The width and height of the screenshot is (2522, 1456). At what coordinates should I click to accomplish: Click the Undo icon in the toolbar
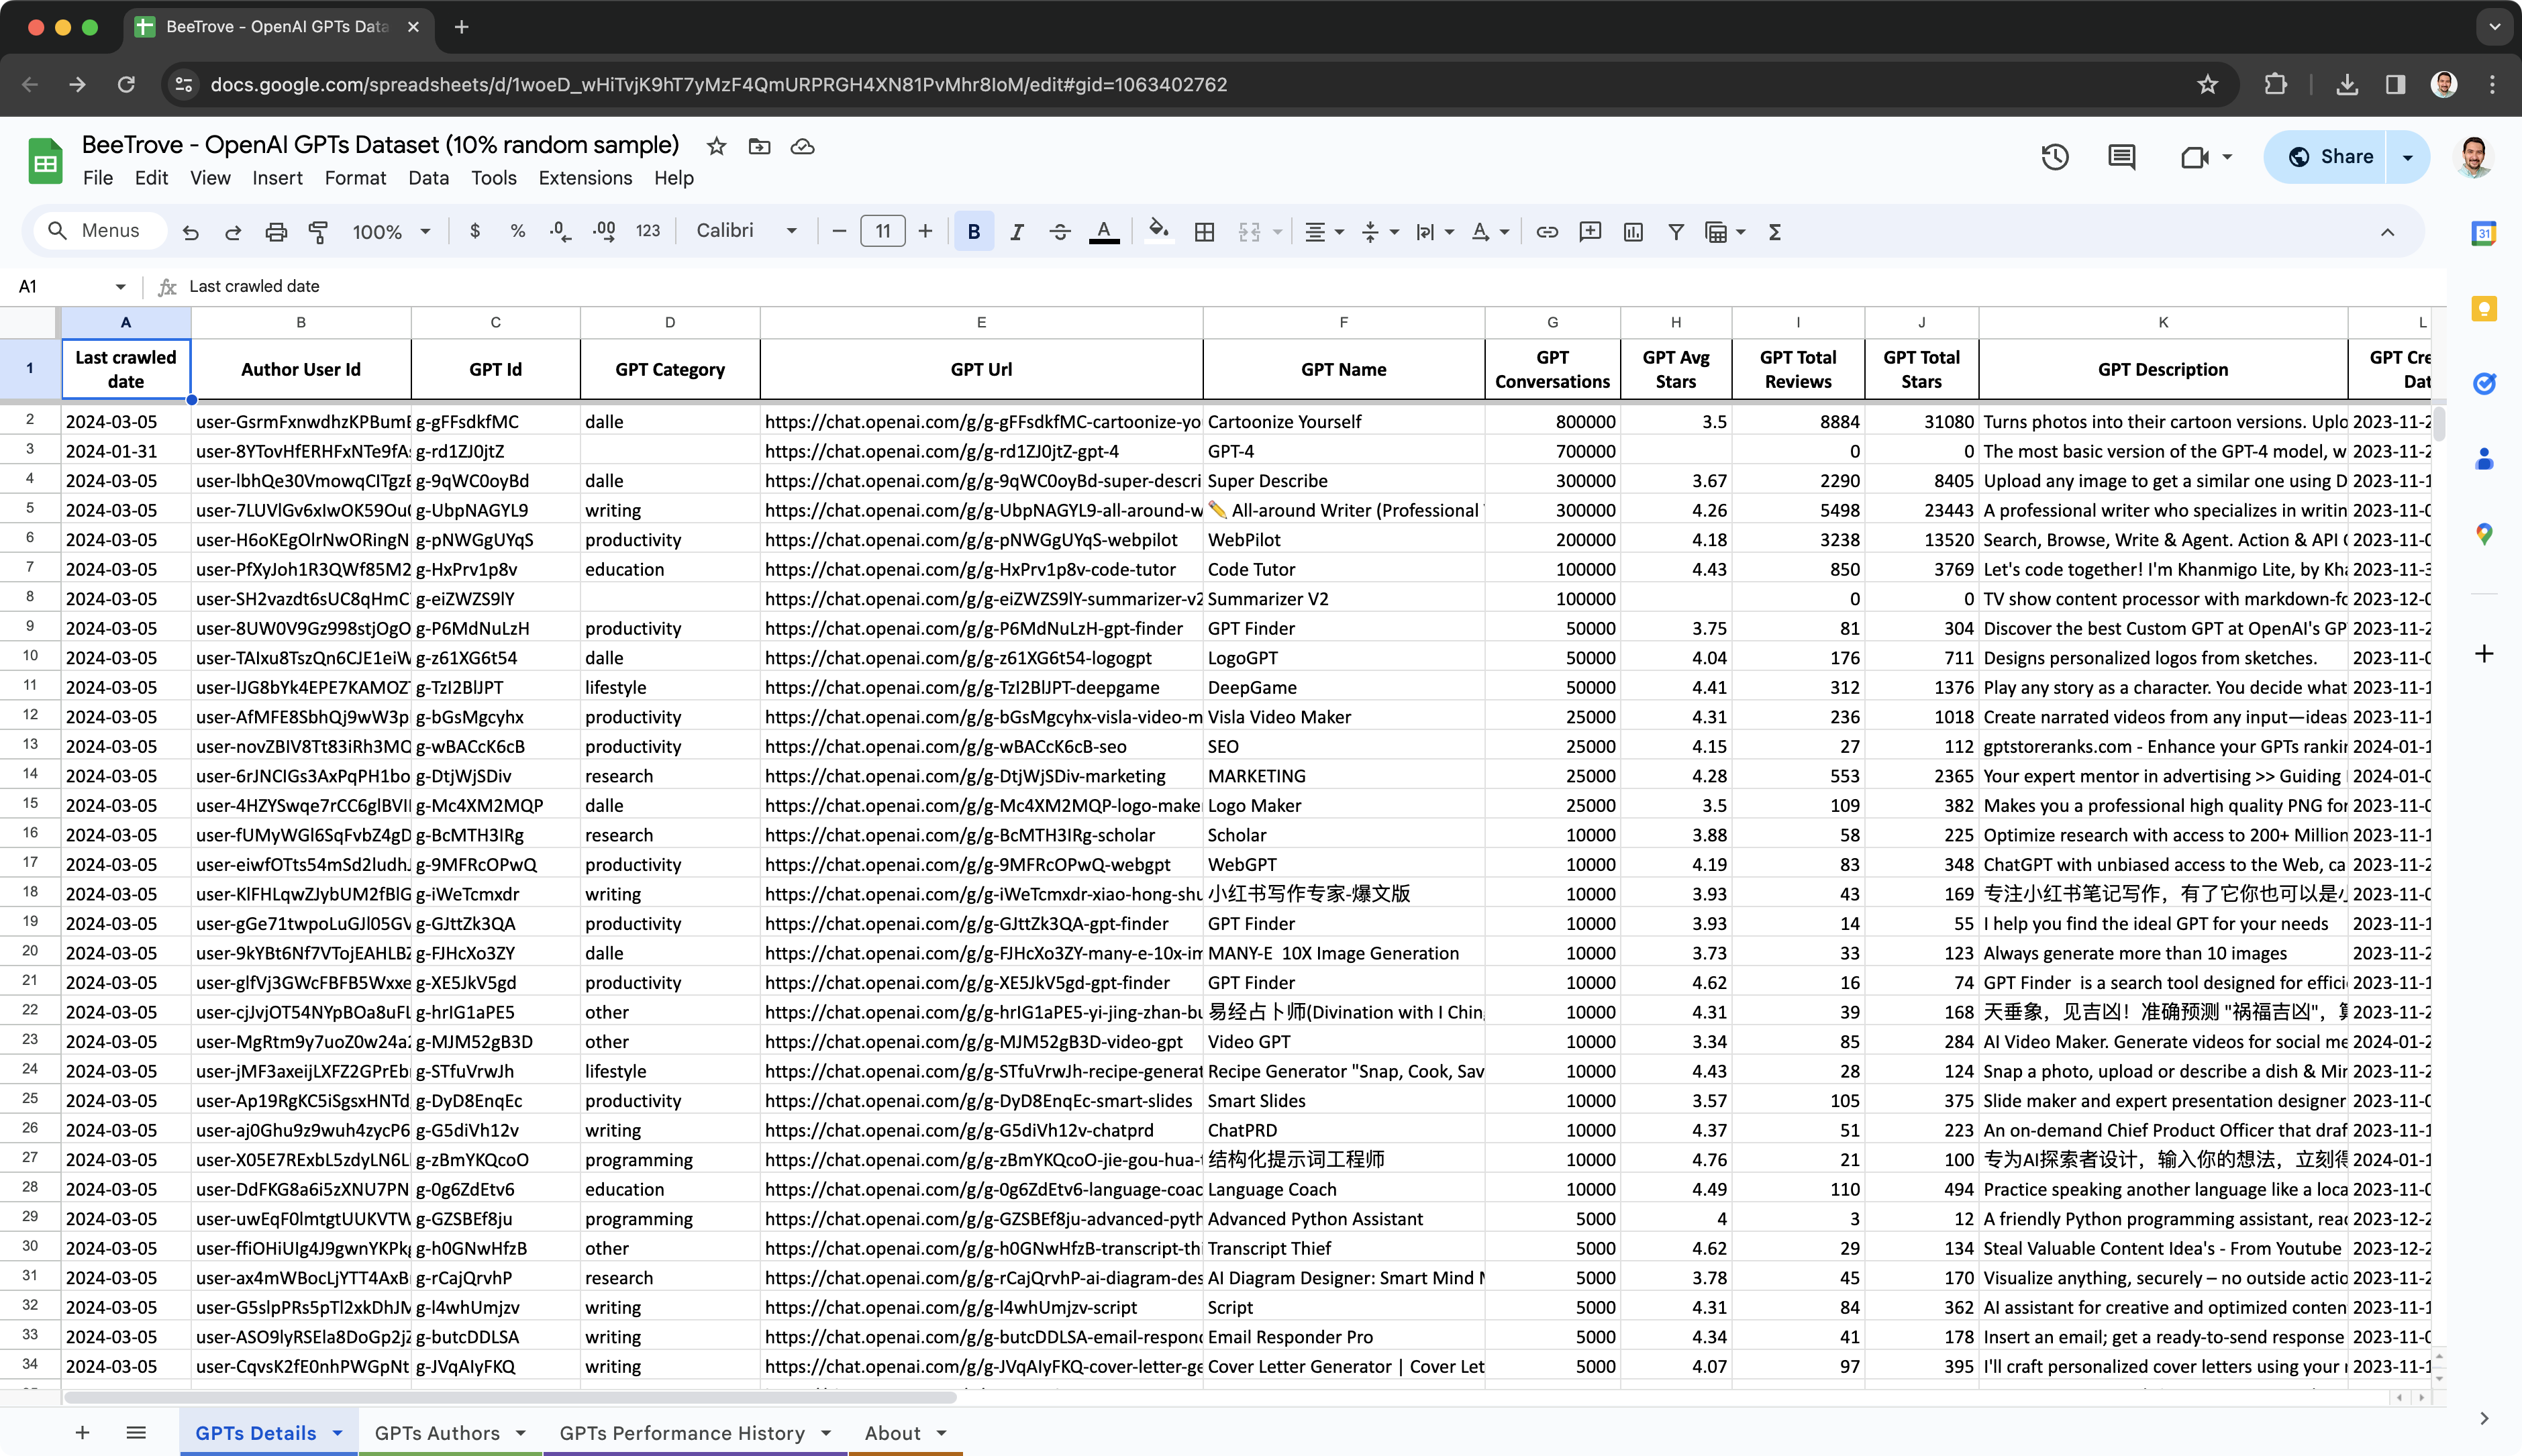(190, 232)
